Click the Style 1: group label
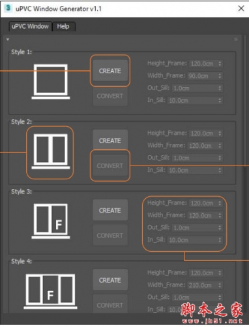Image resolution: width=249 pixels, height=327 pixels. click(22, 52)
